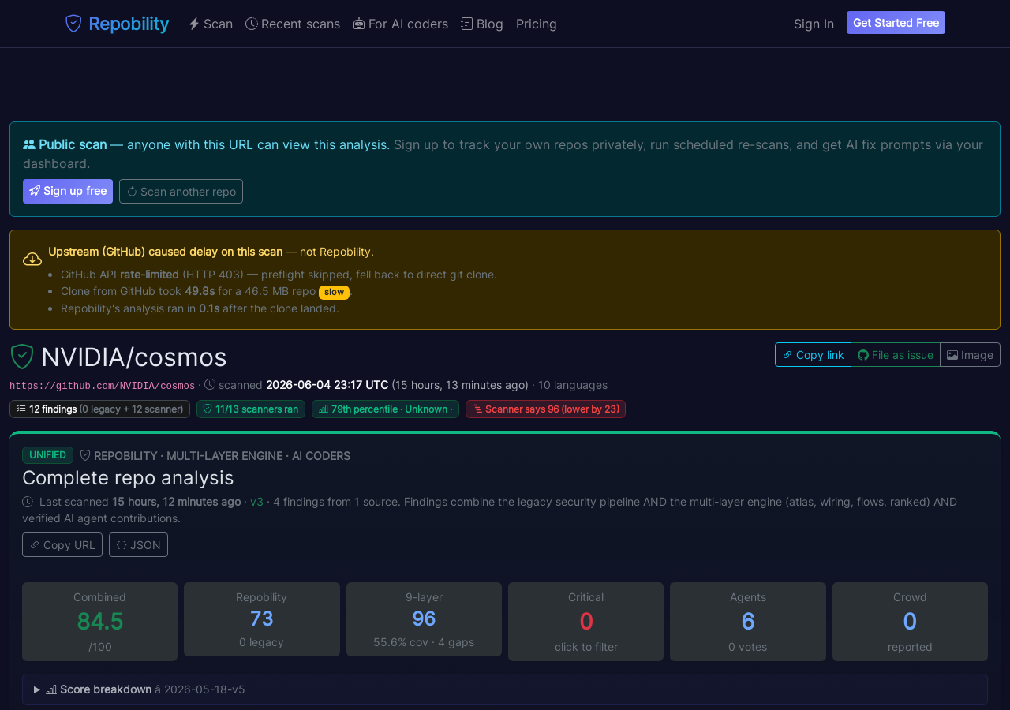The width and height of the screenshot is (1010, 710).
Task: Click the Complete repo analysis heading
Action: [x=128, y=478]
